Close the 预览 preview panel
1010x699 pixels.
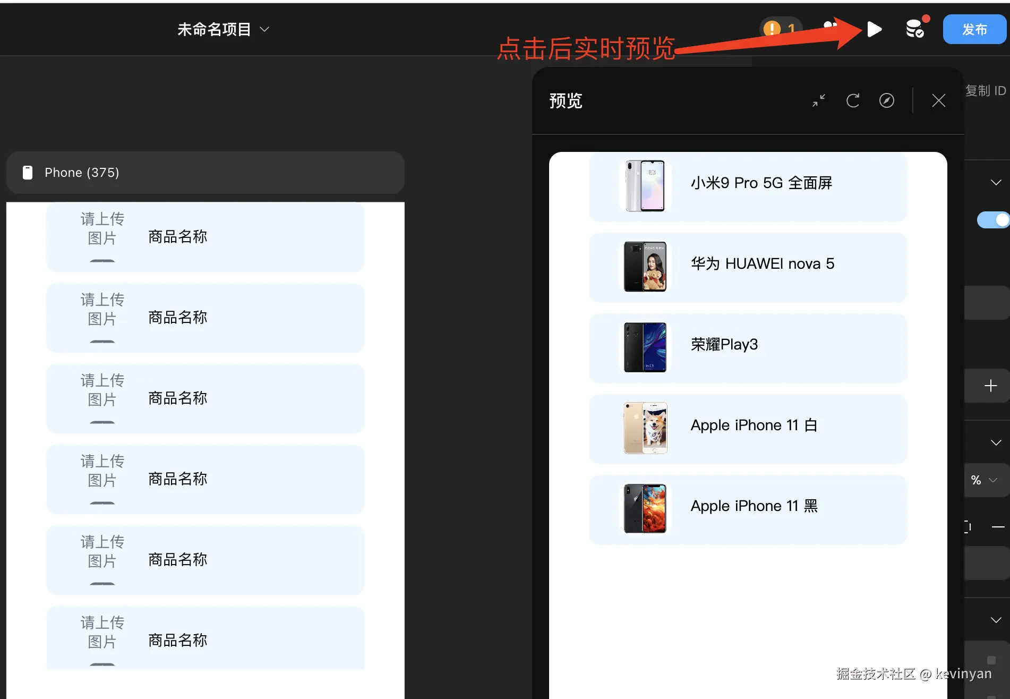(938, 100)
